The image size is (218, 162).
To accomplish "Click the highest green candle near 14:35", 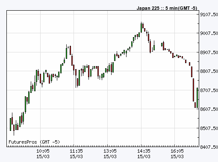I will tap(141, 28).
